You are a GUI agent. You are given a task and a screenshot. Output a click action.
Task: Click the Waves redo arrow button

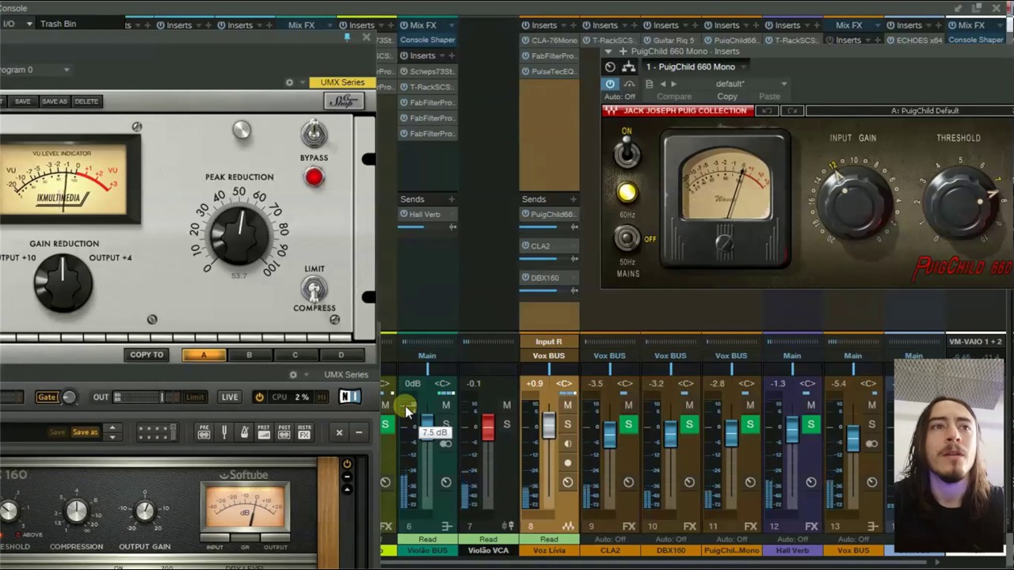[x=792, y=111]
